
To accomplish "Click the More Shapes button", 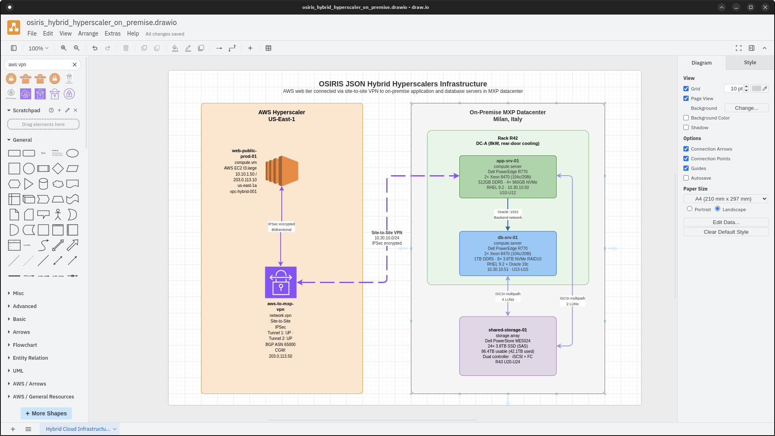I will click(x=46, y=413).
